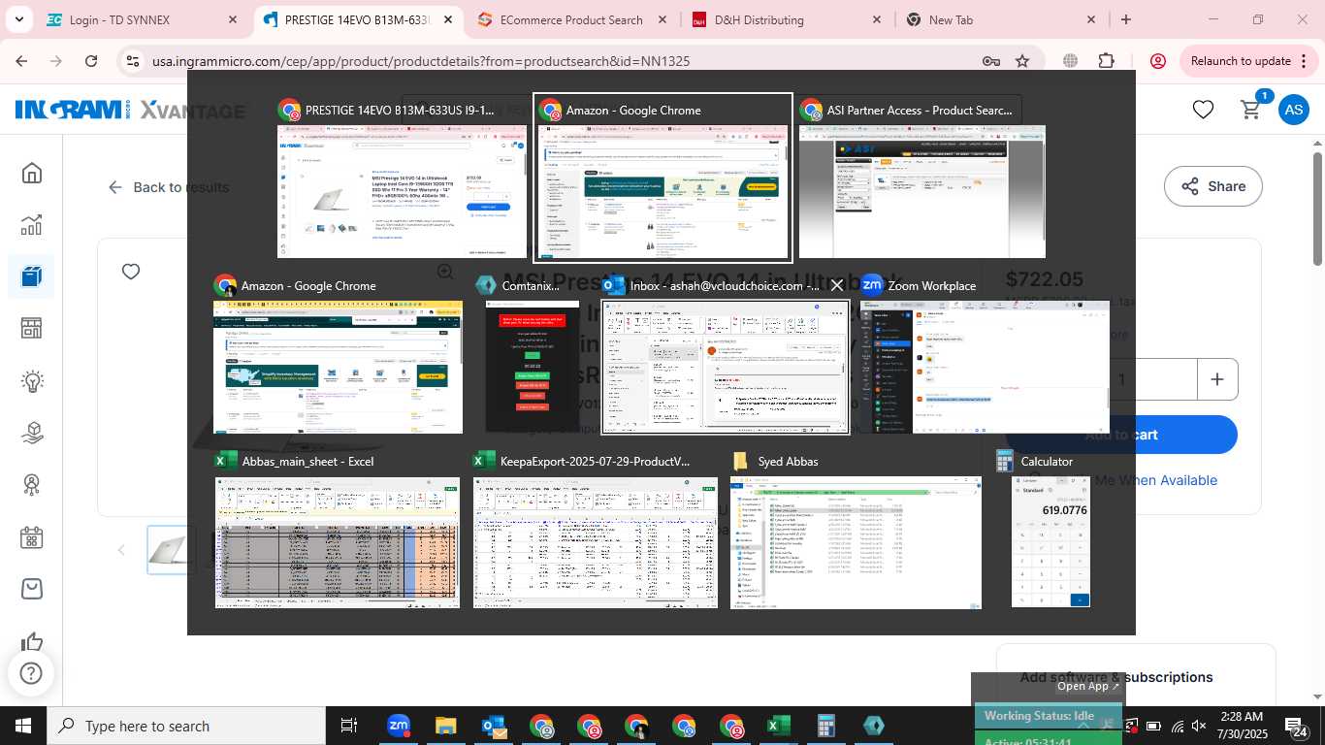The width and height of the screenshot is (1325, 745).
Task: Click previous image arrow beside thumbnails
Action: (121, 550)
